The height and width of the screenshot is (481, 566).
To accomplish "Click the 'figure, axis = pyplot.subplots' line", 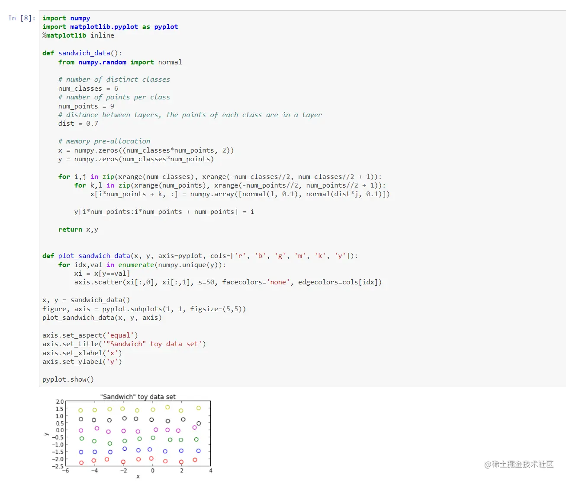I will [x=144, y=309].
